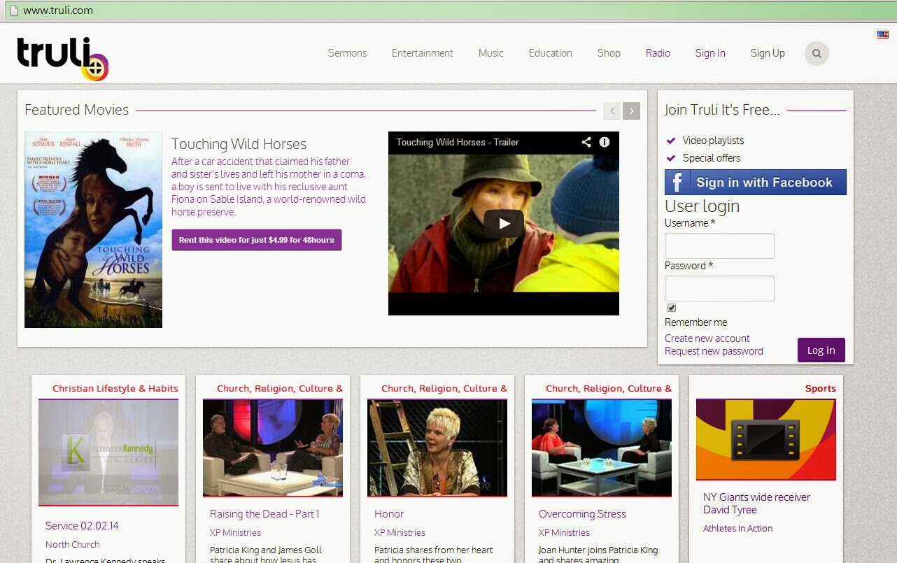Click Sign in with Facebook button
This screenshot has height=563, width=897.
[756, 183]
